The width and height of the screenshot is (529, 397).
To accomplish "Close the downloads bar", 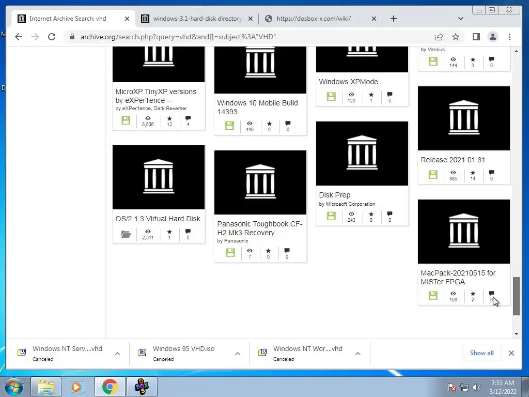I will [511, 353].
